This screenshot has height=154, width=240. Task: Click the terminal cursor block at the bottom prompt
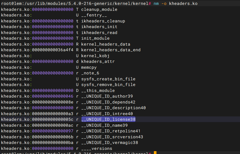(x=155, y=153)
